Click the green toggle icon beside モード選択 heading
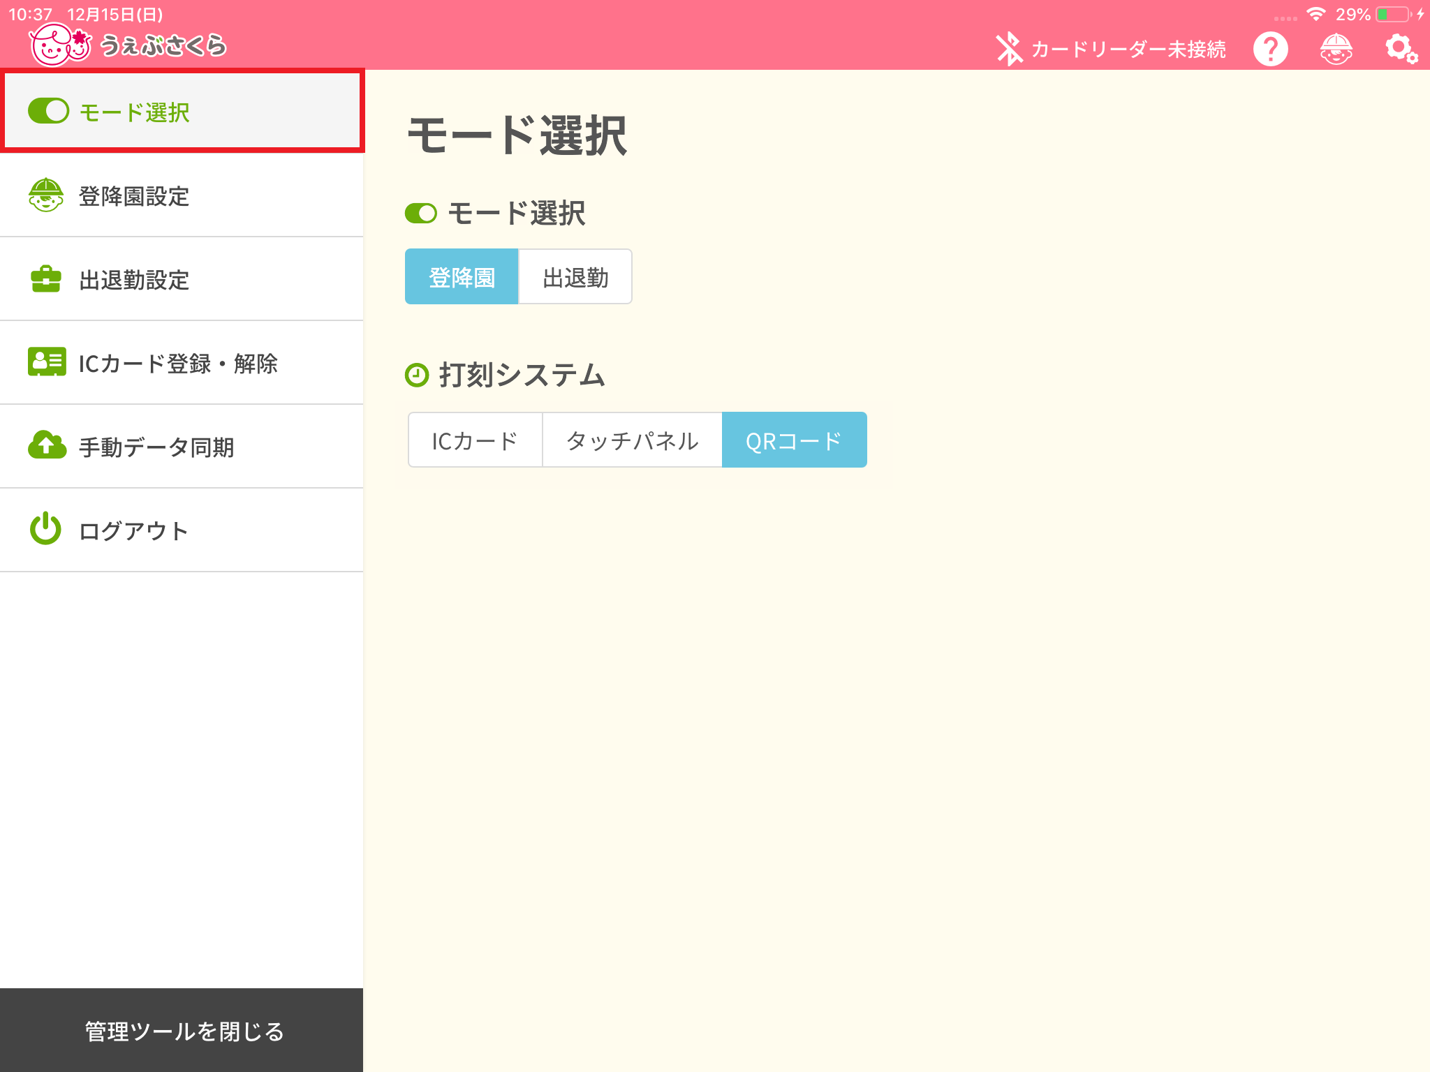 [x=421, y=213]
